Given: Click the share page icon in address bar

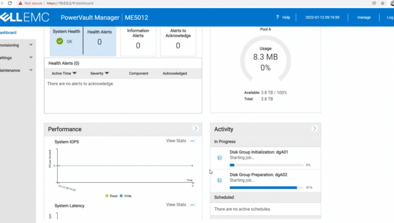Looking at the screenshot, I should pos(374,3).
